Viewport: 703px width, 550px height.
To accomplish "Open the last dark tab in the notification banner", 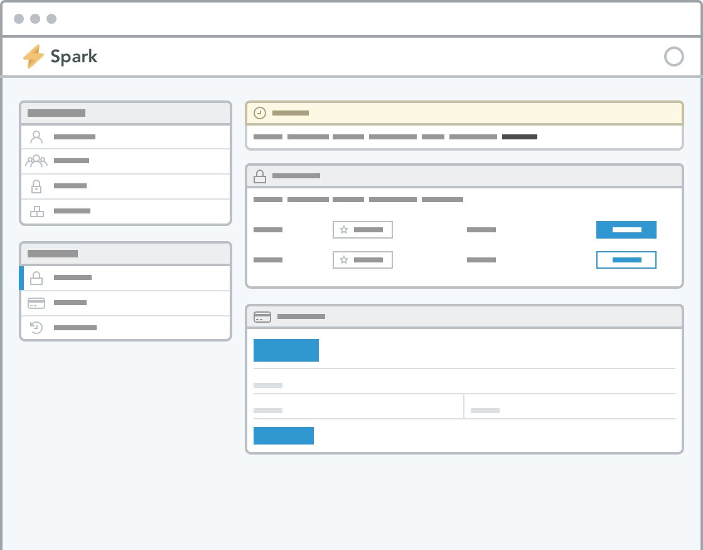I will 520,137.
